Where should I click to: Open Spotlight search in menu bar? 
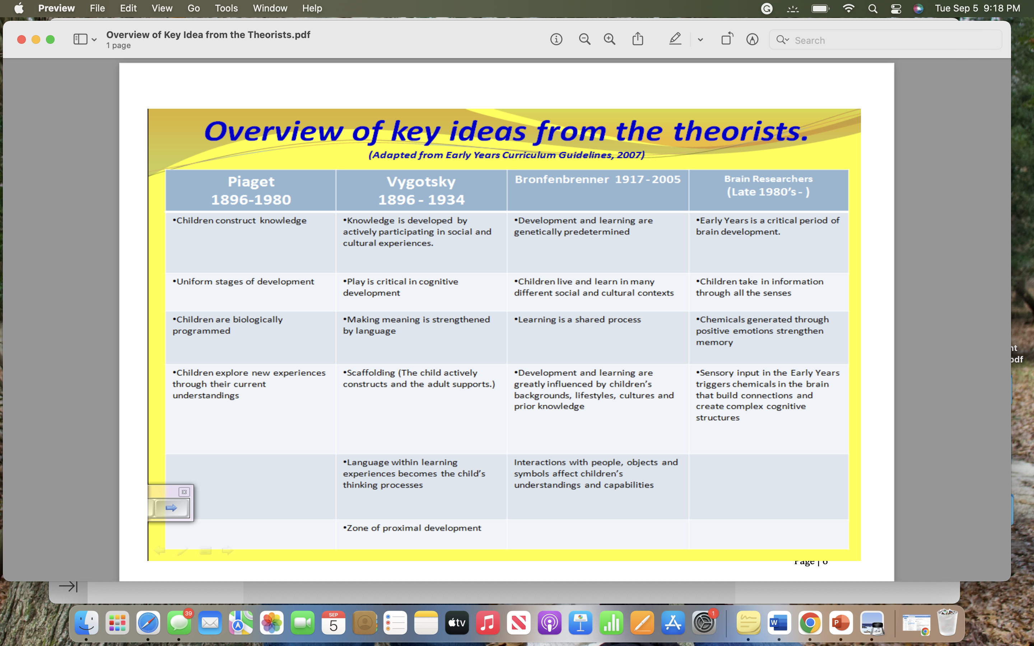coord(873,9)
